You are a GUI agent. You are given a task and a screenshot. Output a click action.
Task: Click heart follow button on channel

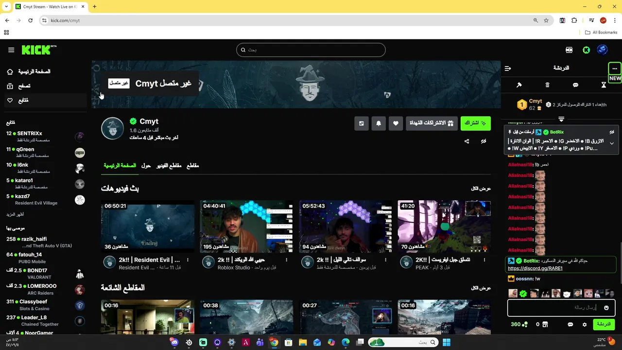coord(396,123)
